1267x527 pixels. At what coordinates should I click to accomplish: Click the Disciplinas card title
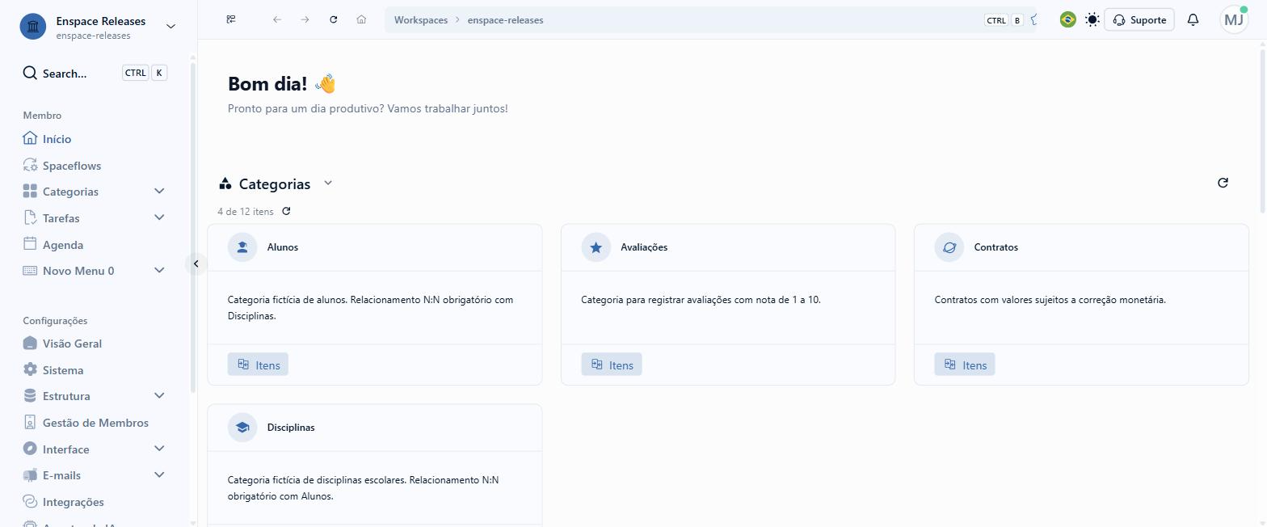tap(291, 428)
